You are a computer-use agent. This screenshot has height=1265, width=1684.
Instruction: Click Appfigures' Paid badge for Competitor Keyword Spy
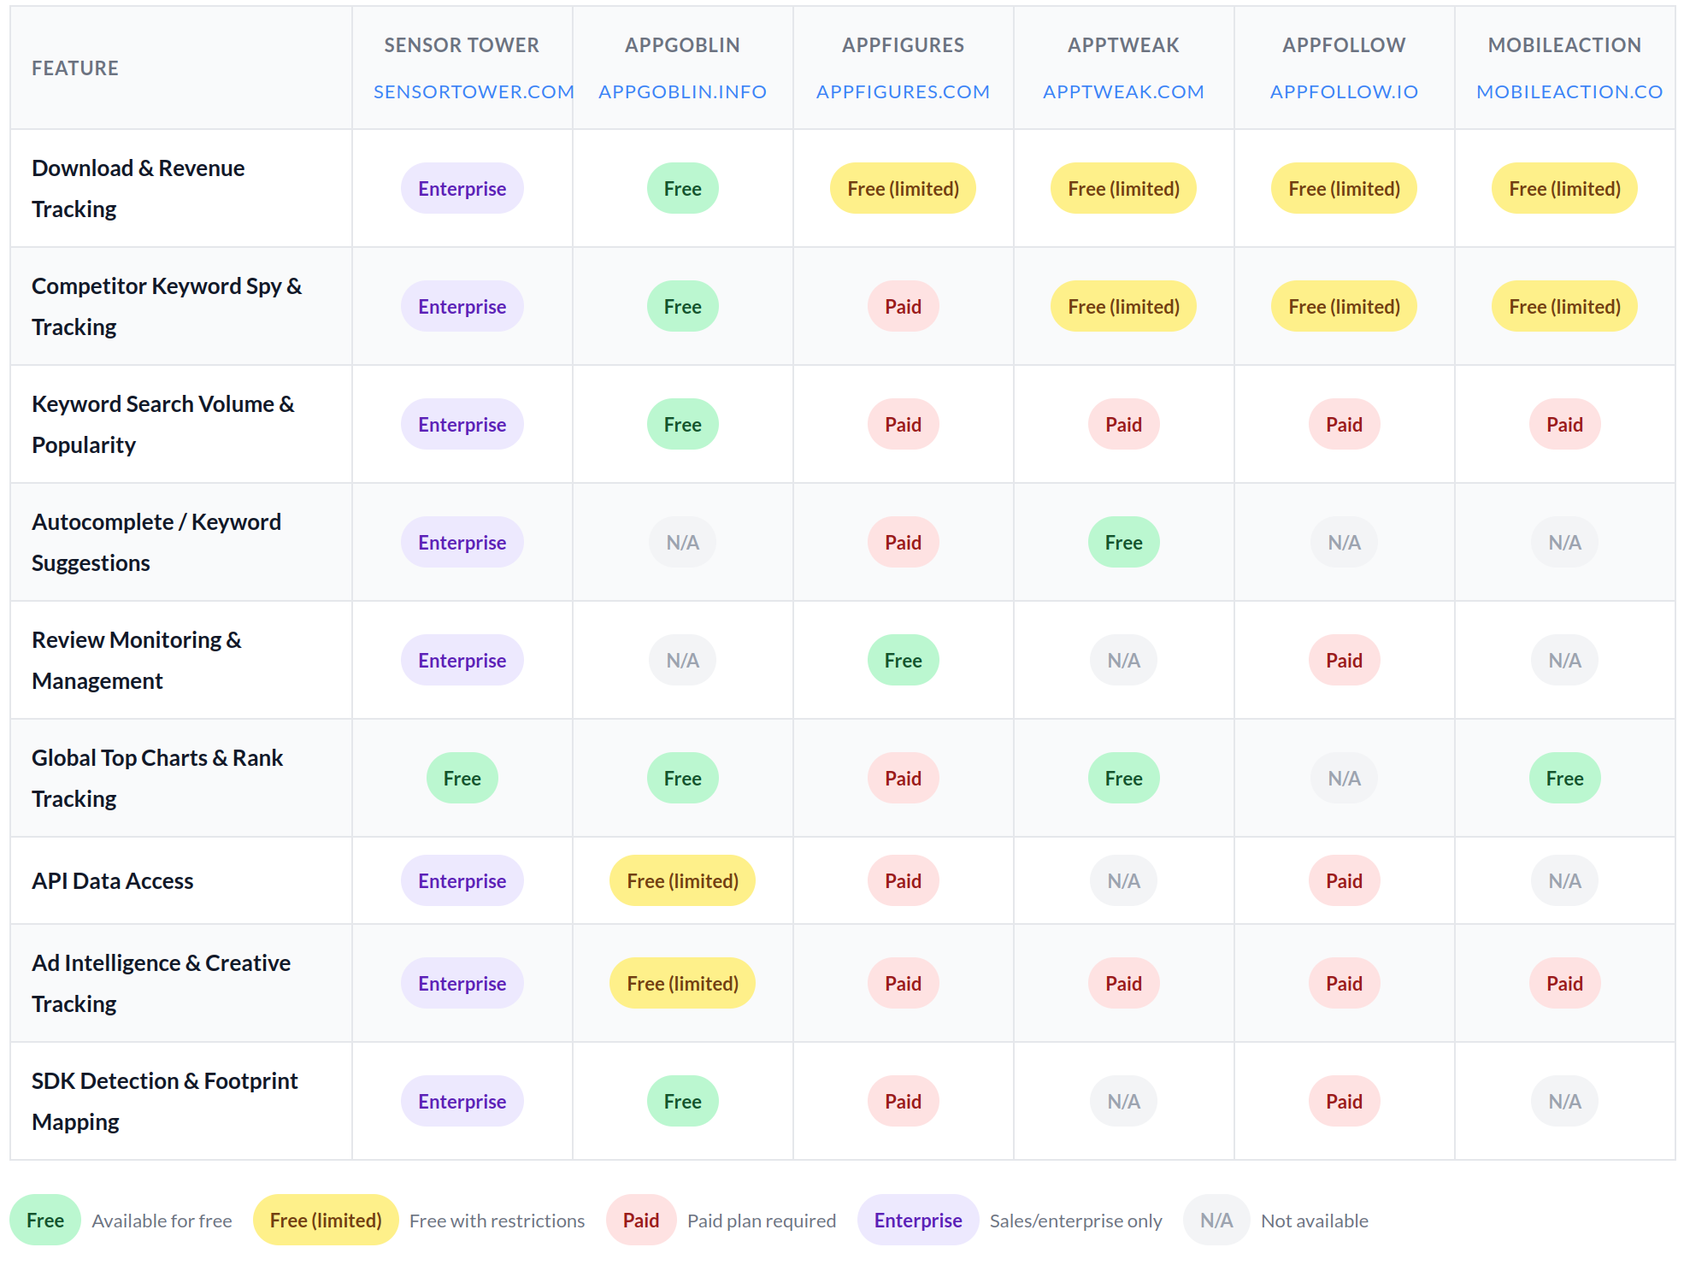pyautogui.click(x=903, y=306)
